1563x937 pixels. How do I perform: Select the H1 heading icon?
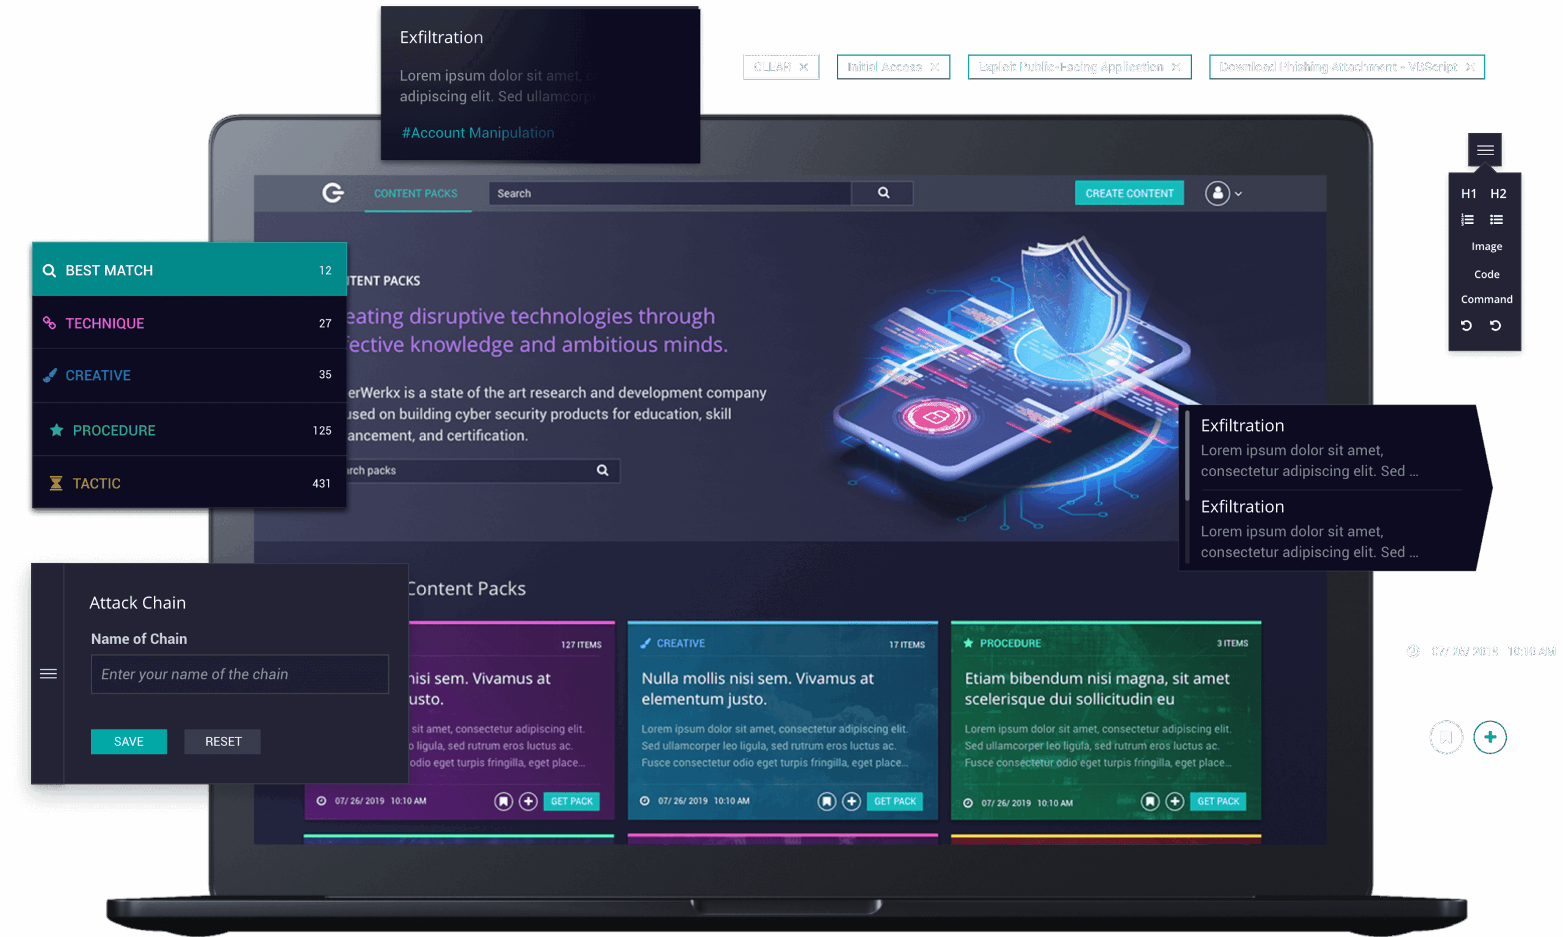tap(1469, 194)
